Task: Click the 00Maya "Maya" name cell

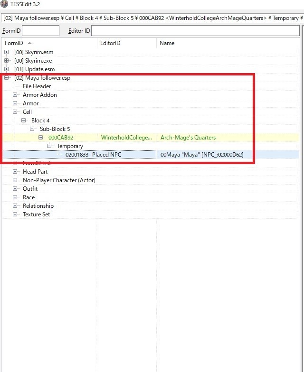Action: tap(202, 155)
